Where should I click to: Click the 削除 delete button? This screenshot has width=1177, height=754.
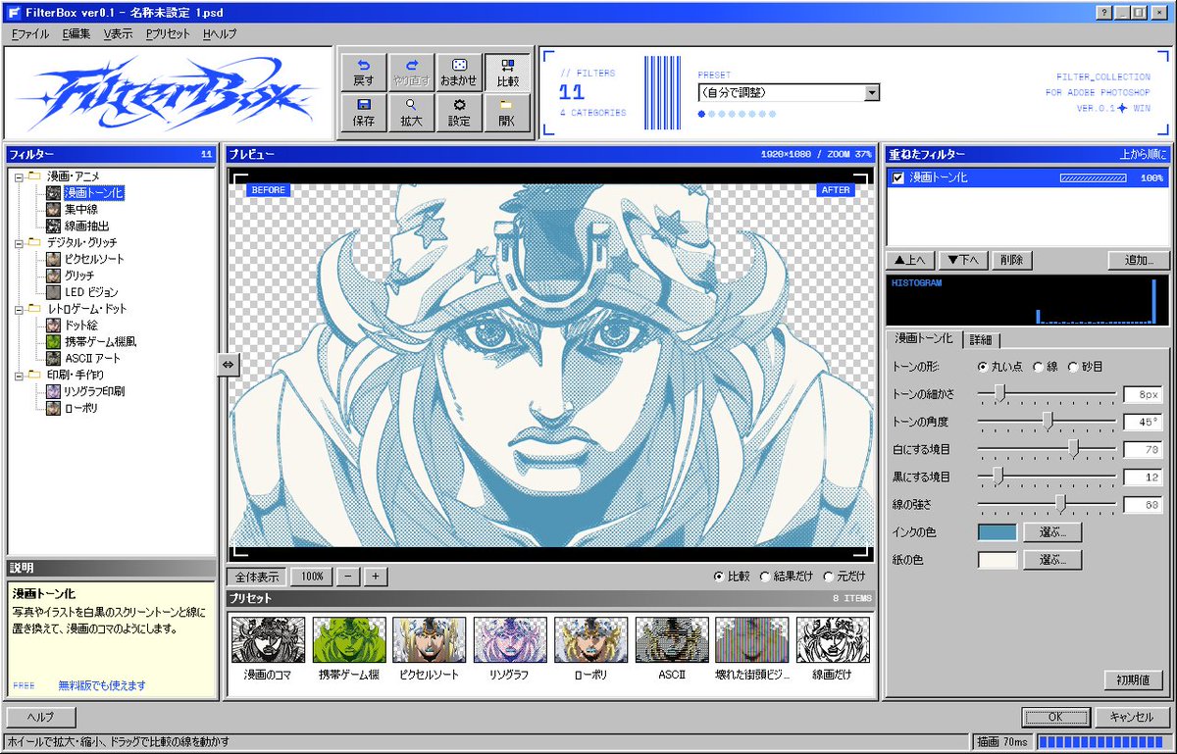tap(1010, 260)
